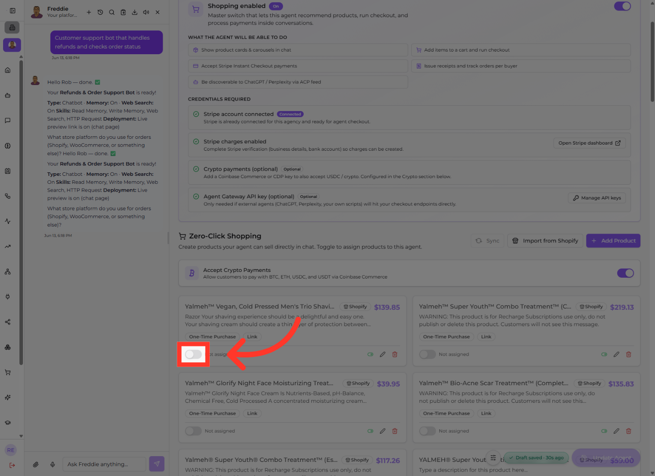Open the plug integrations sidebar icon
Viewport: 655px width, 476px height.
[7, 297]
